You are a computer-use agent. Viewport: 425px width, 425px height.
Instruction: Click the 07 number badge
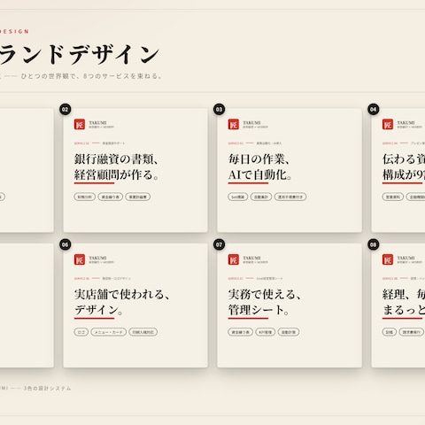[219, 244]
